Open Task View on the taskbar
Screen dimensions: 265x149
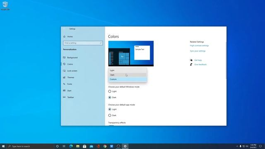pos(64,146)
